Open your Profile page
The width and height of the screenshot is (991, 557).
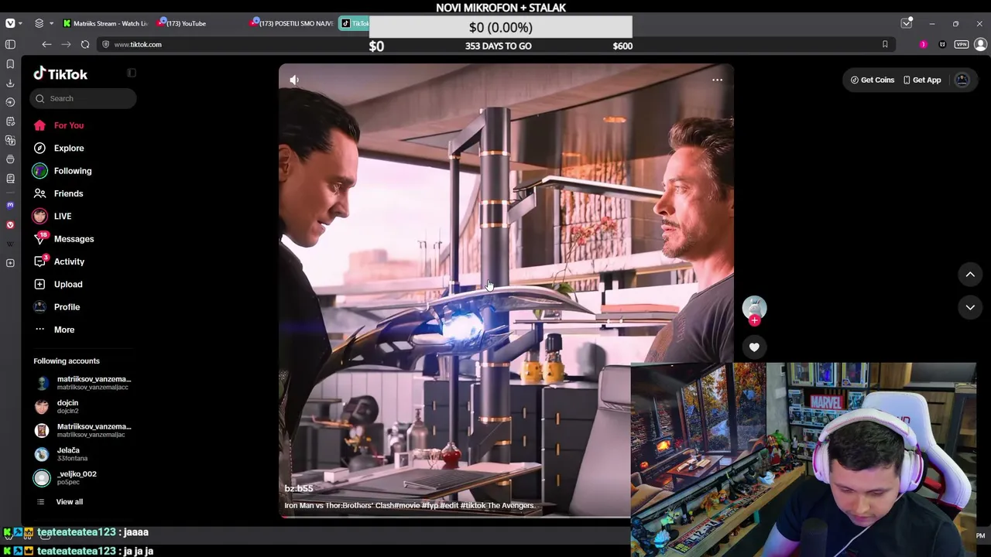[x=67, y=307]
